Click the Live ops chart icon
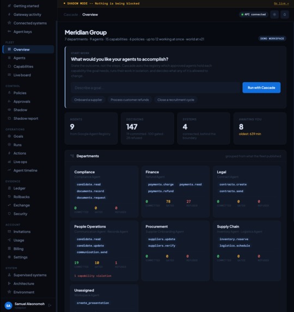The image size is (294, 312). click(9, 162)
